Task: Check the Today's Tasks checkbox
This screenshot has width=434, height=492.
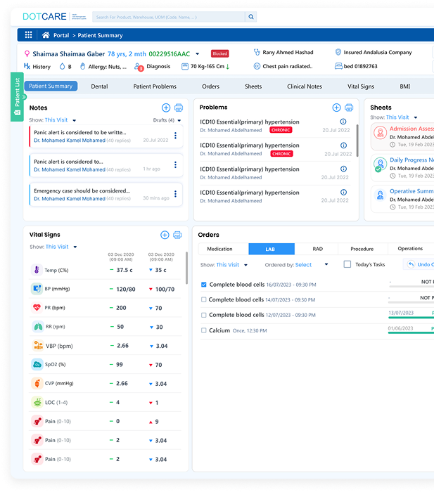Action: point(347,264)
